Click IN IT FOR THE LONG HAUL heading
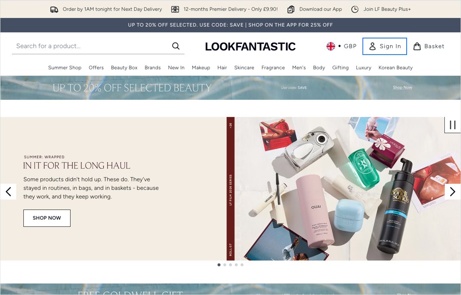The image size is (461, 295). 77,166
